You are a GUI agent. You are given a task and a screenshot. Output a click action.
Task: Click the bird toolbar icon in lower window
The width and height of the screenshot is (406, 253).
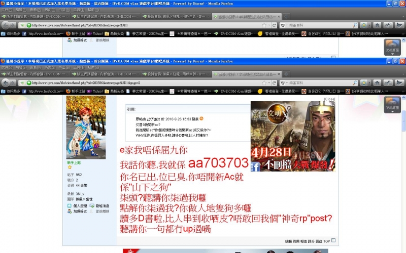(x=399, y=82)
